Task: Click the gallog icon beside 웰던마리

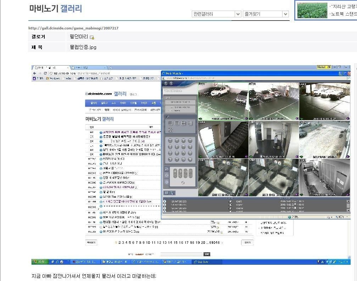Action: pyautogui.click(x=92, y=37)
